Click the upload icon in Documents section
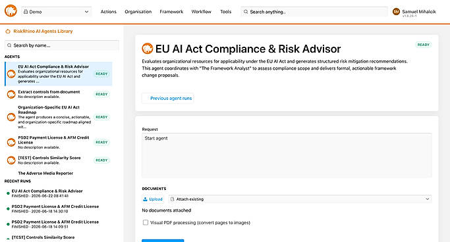Image resolution: width=450 pixels, height=242 pixels. pos(145,199)
